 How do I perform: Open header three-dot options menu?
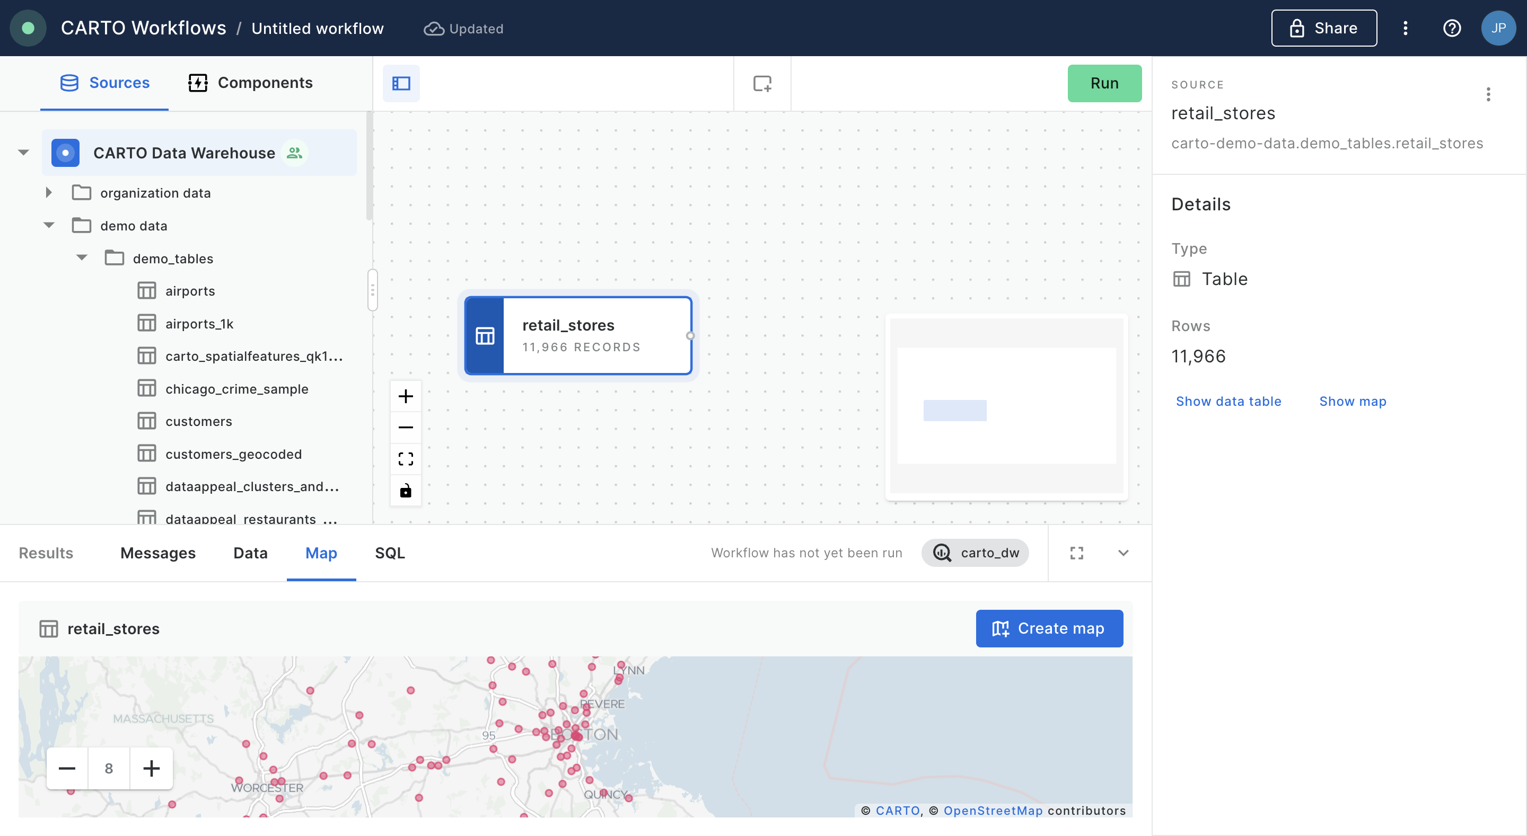(x=1405, y=29)
